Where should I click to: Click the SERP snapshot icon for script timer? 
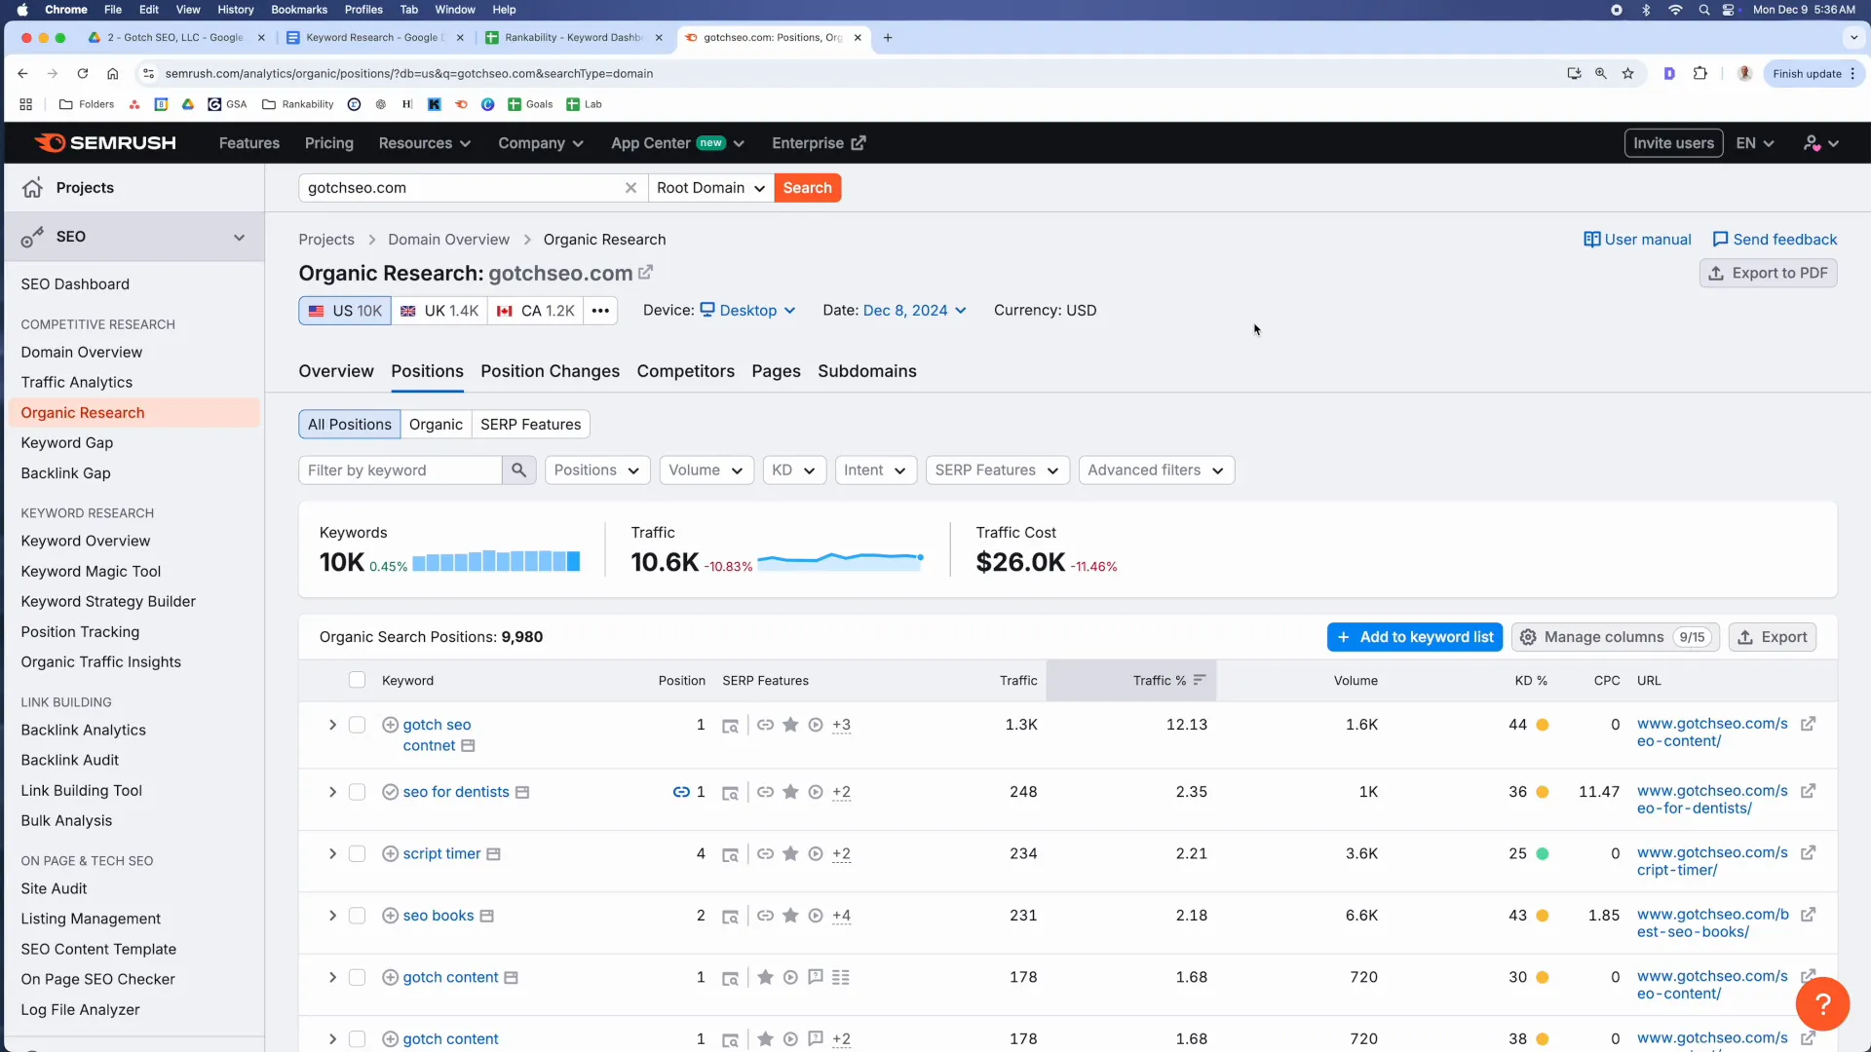point(730,854)
